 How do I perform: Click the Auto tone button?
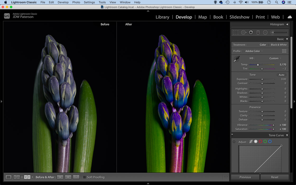[281, 75]
